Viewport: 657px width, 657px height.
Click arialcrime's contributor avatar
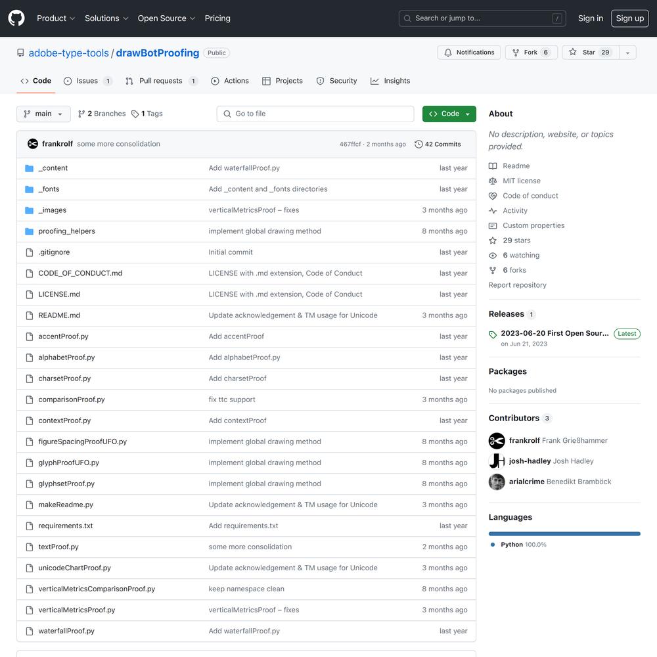497,482
